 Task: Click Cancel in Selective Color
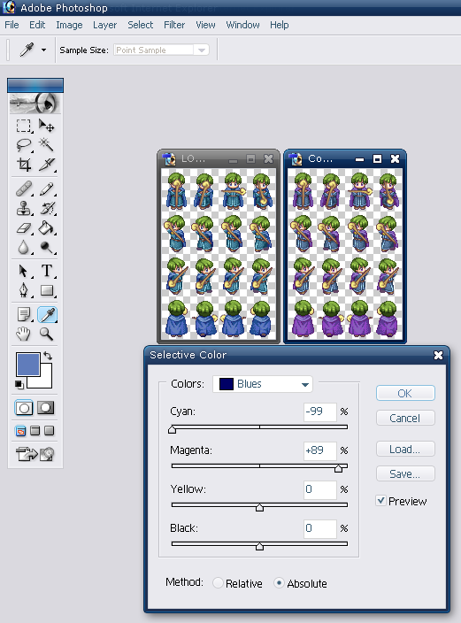point(405,418)
